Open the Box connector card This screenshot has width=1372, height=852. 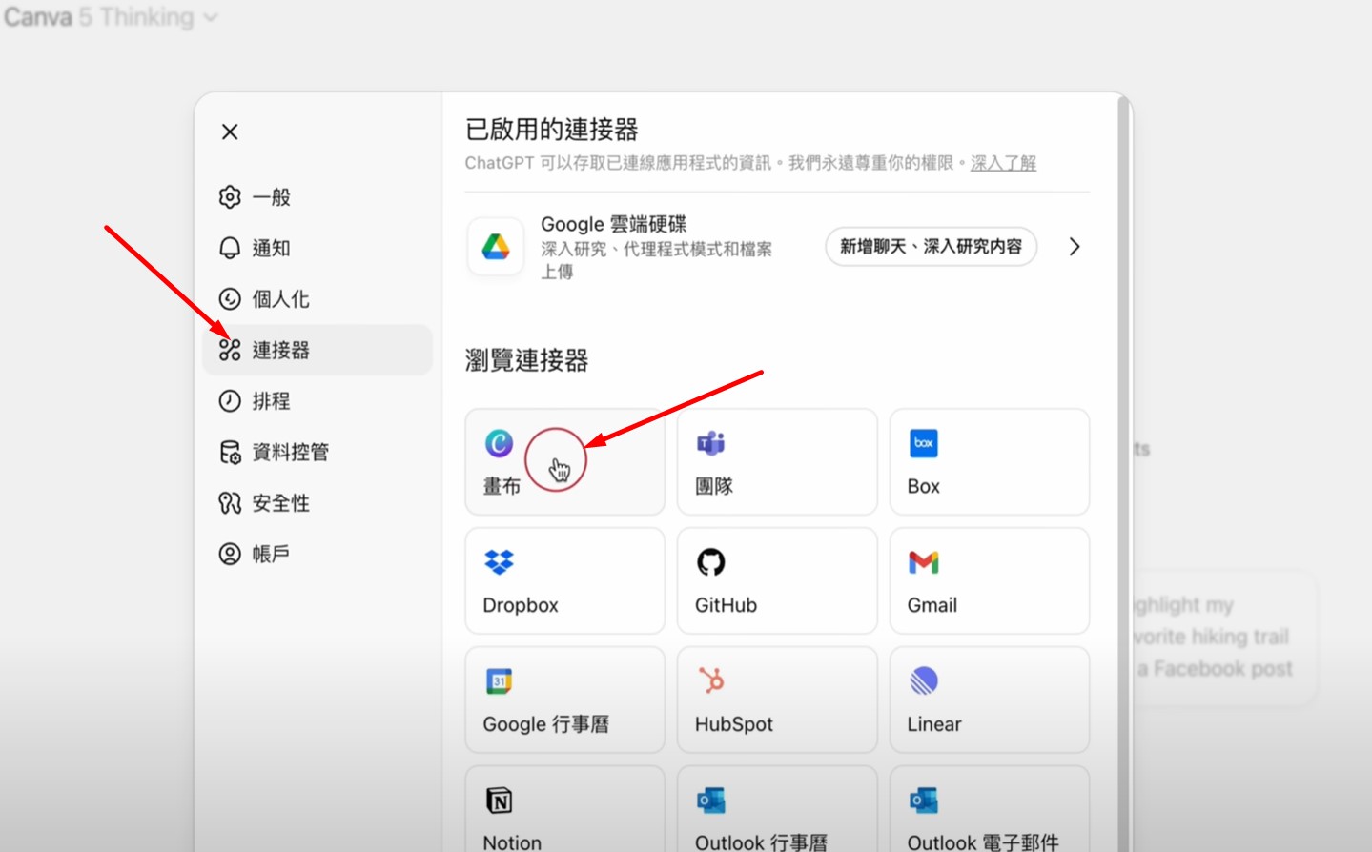pos(990,462)
